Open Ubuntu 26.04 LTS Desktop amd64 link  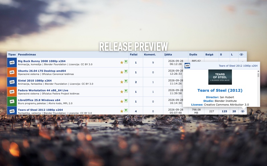(42, 71)
